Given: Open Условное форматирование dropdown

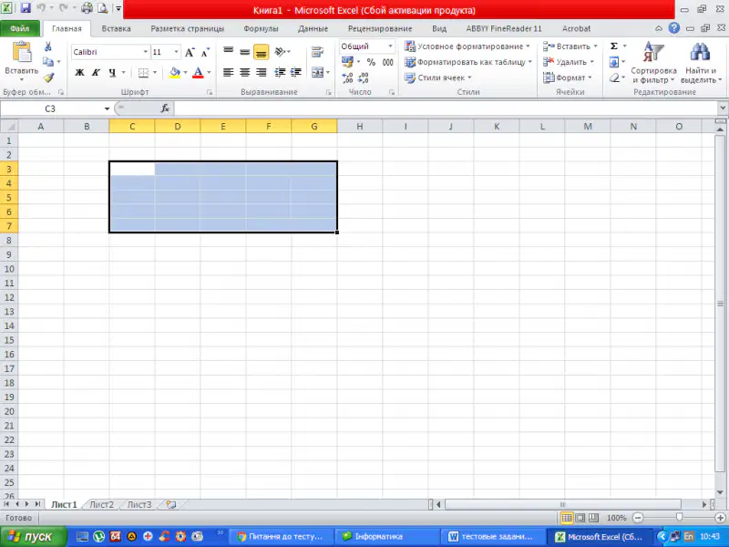Looking at the screenshot, I should [467, 46].
